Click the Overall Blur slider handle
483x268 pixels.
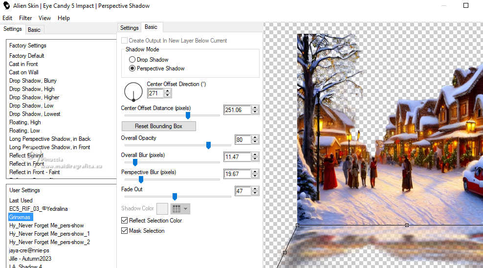(135, 162)
